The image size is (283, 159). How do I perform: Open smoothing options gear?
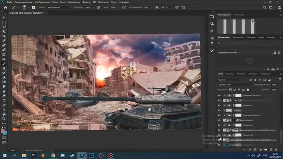(157, 8)
